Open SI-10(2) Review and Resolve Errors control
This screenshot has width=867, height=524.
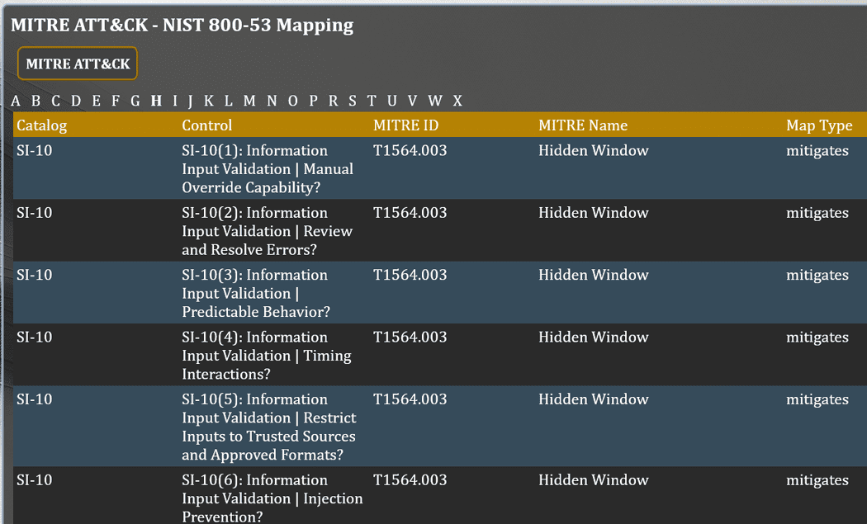pos(268,231)
